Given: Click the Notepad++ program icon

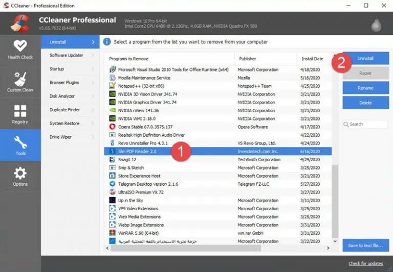Looking at the screenshot, I should click(112, 86).
